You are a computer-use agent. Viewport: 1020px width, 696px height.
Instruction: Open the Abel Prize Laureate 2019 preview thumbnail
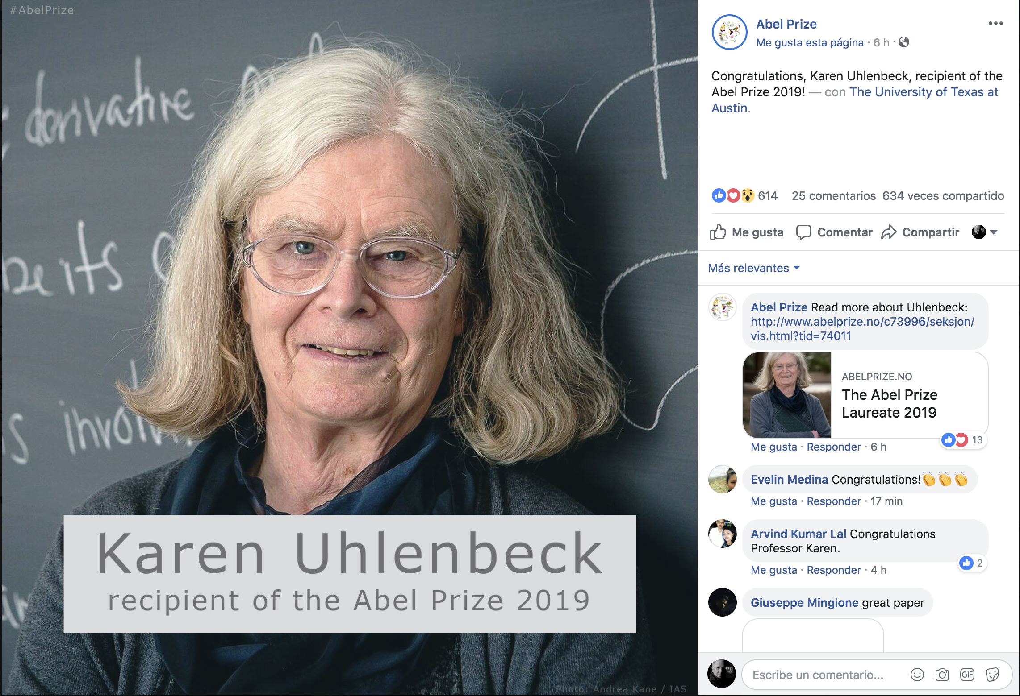tap(787, 395)
